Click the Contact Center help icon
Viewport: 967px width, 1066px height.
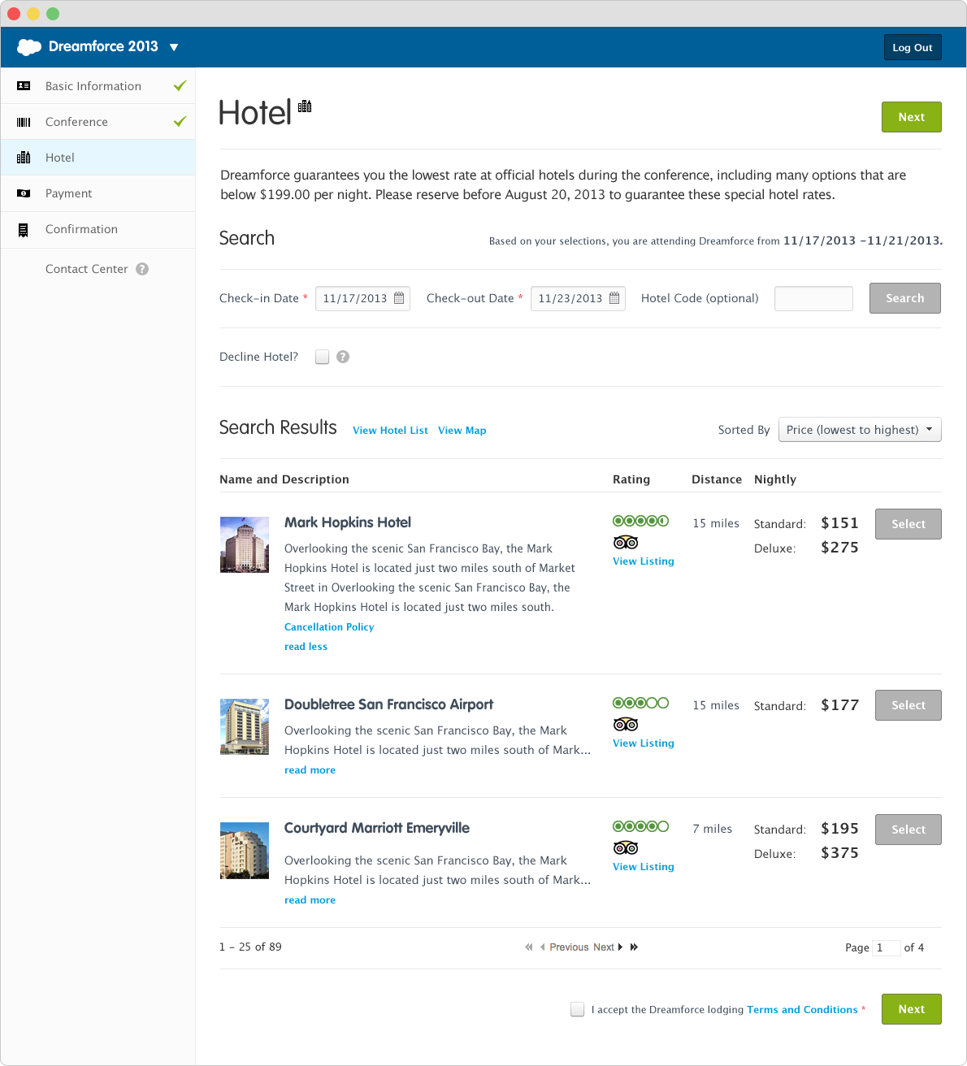click(142, 269)
